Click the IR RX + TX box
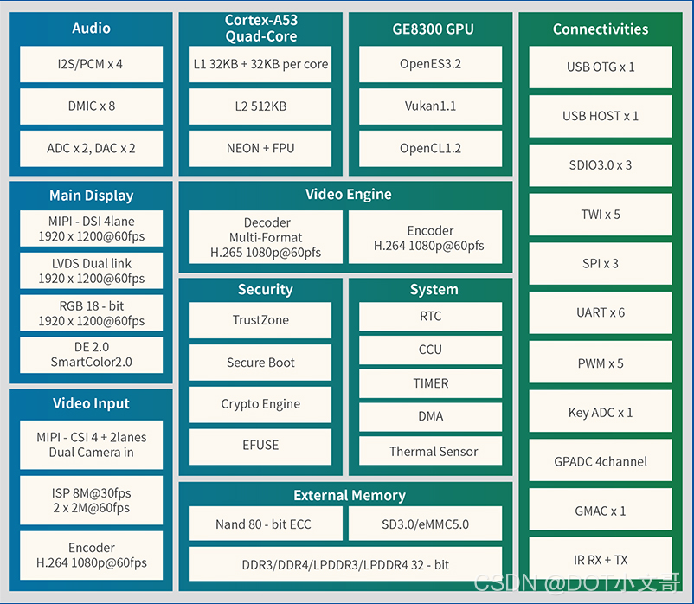The width and height of the screenshot is (694, 604). click(x=601, y=558)
